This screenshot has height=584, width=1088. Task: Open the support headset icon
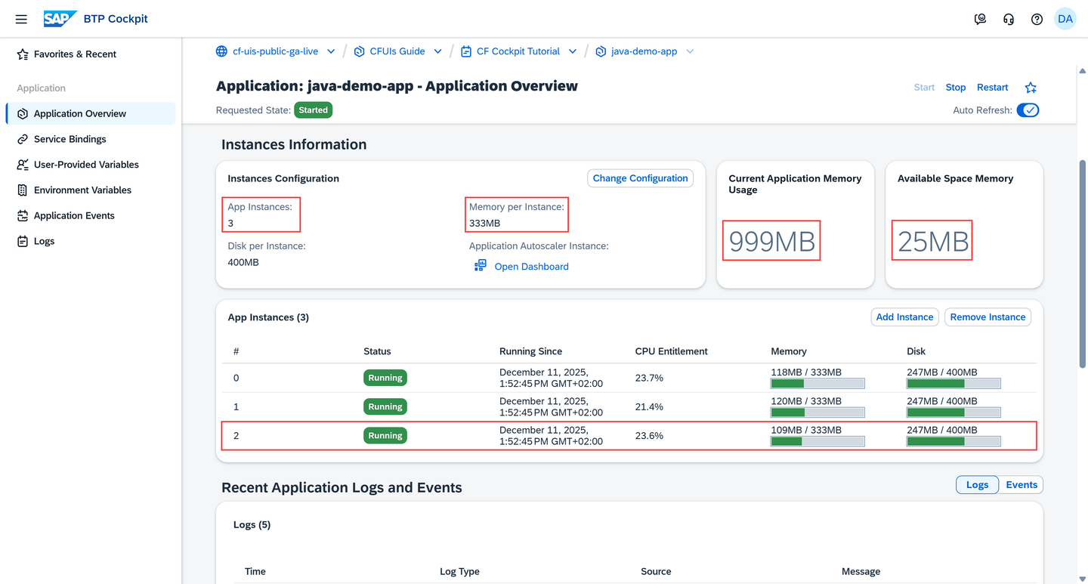pyautogui.click(x=1009, y=20)
